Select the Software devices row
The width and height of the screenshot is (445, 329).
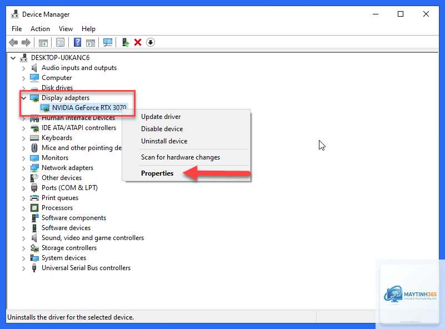[66, 228]
